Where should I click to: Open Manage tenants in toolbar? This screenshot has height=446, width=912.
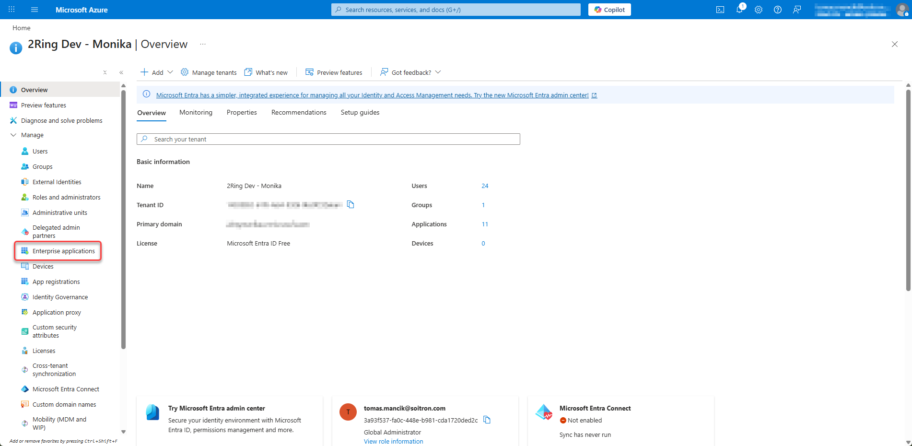tap(209, 72)
